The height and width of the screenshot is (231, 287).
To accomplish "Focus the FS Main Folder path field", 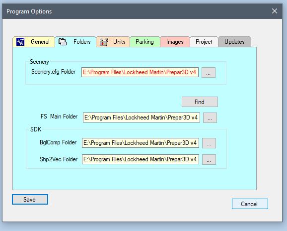I will click(142, 117).
